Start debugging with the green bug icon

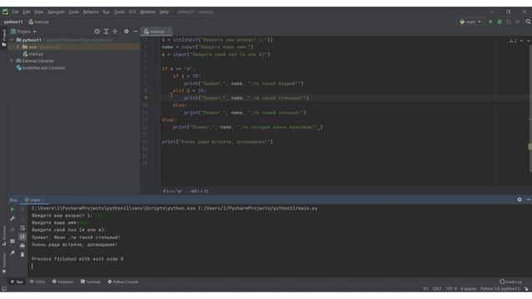500,22
